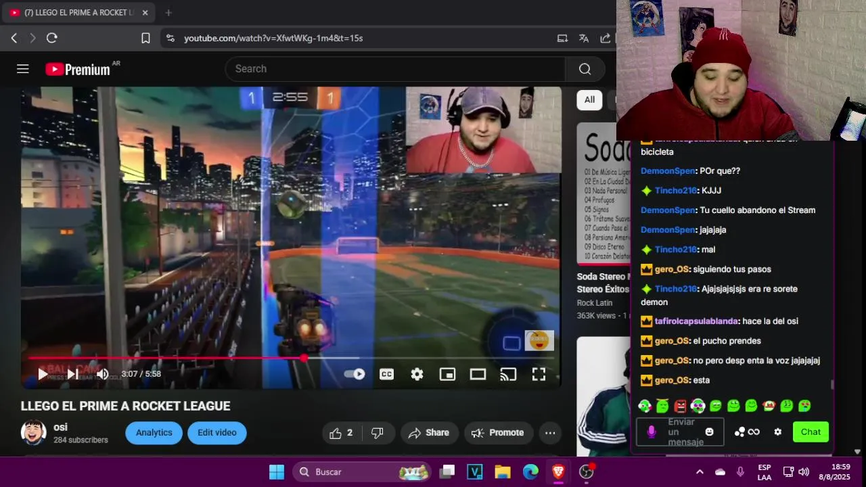Open the chat settings gear
Image resolution: width=866 pixels, height=487 pixels.
[778, 432]
